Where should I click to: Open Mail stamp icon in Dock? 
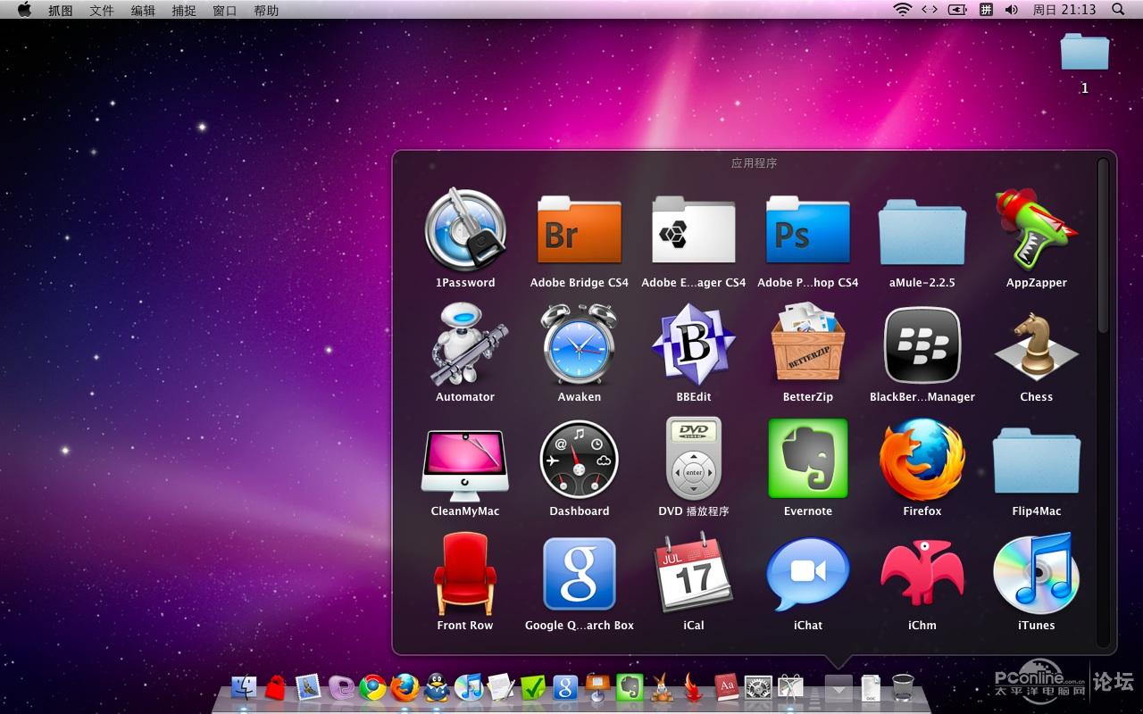308,687
